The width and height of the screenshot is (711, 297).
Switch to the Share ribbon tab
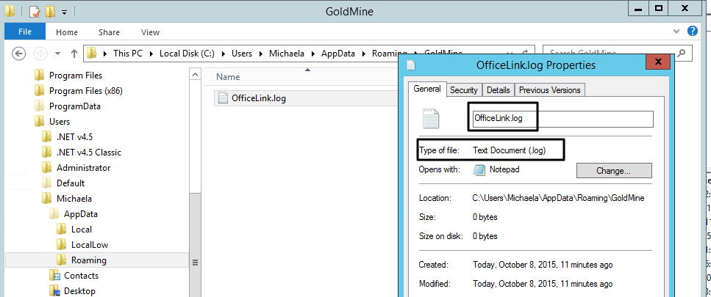point(109,32)
